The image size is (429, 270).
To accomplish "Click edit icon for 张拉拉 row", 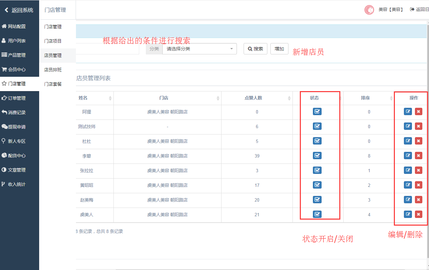I will [408, 170].
